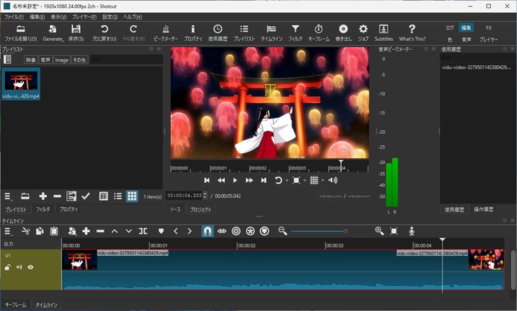Split clip at playhead with scissors icon
The height and width of the screenshot is (311, 517).
tap(25, 231)
